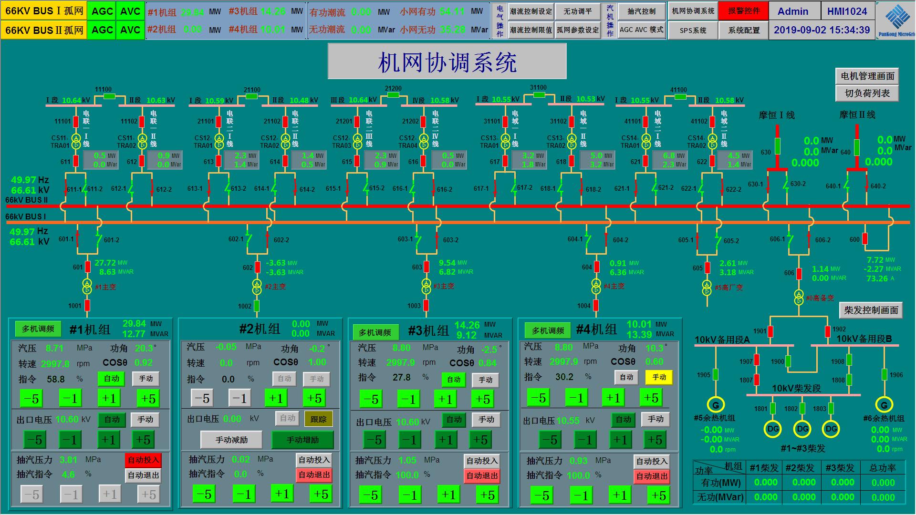Click #1主变 transformer symbol

click(x=87, y=286)
